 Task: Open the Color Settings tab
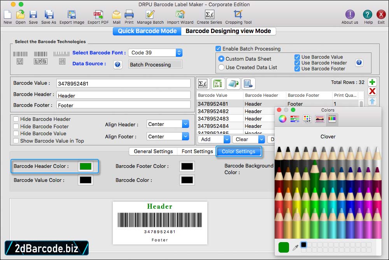pyautogui.click(x=238, y=151)
